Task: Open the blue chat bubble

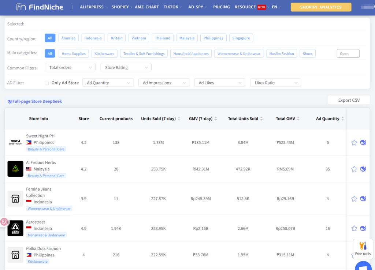Action: (x=364, y=266)
